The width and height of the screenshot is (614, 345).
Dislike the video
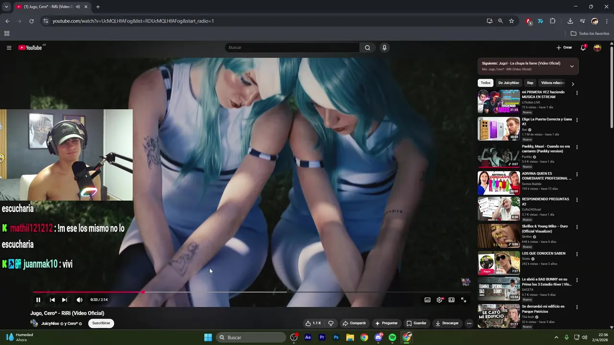(x=331, y=323)
